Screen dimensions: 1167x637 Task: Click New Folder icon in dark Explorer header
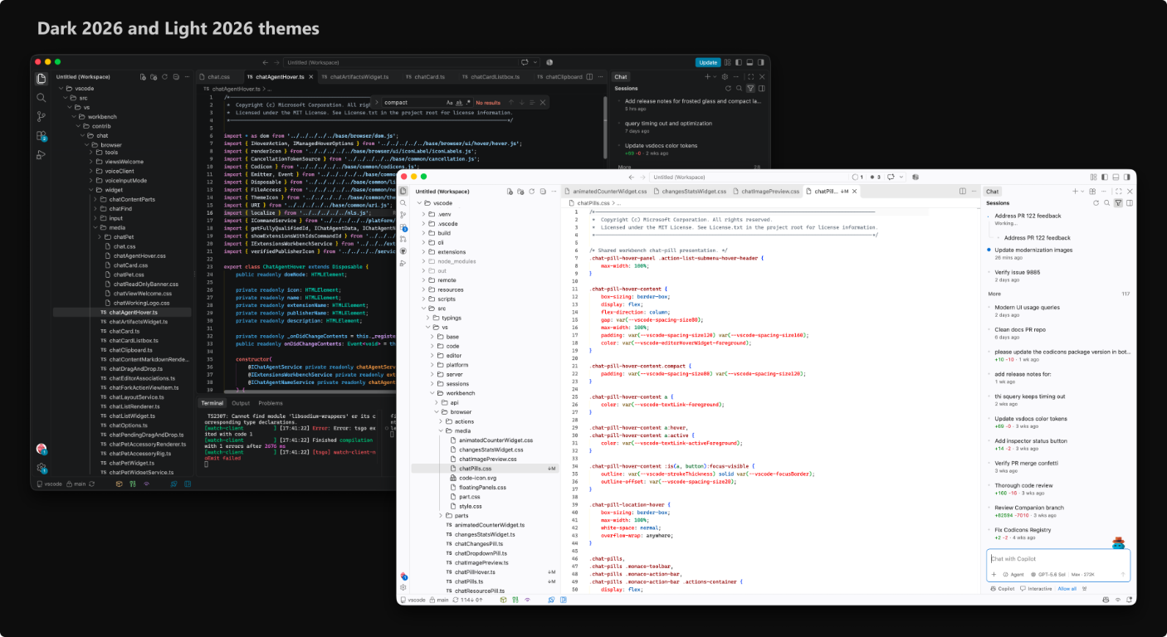(154, 77)
